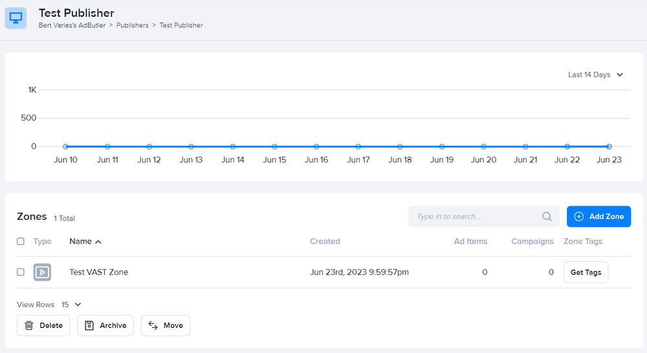This screenshot has height=353, width=647.
Task: Click the Jun 23 data point on chart
Action: coord(609,147)
